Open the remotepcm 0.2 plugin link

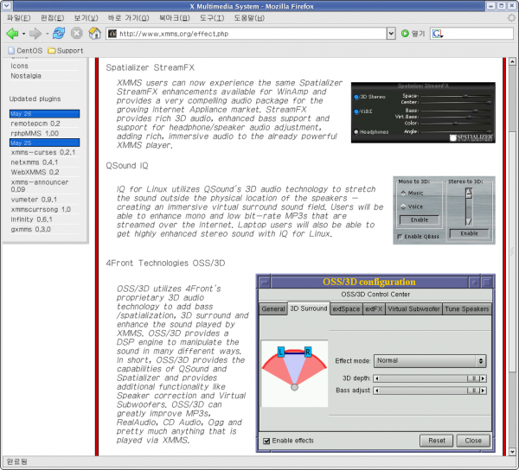click(35, 124)
